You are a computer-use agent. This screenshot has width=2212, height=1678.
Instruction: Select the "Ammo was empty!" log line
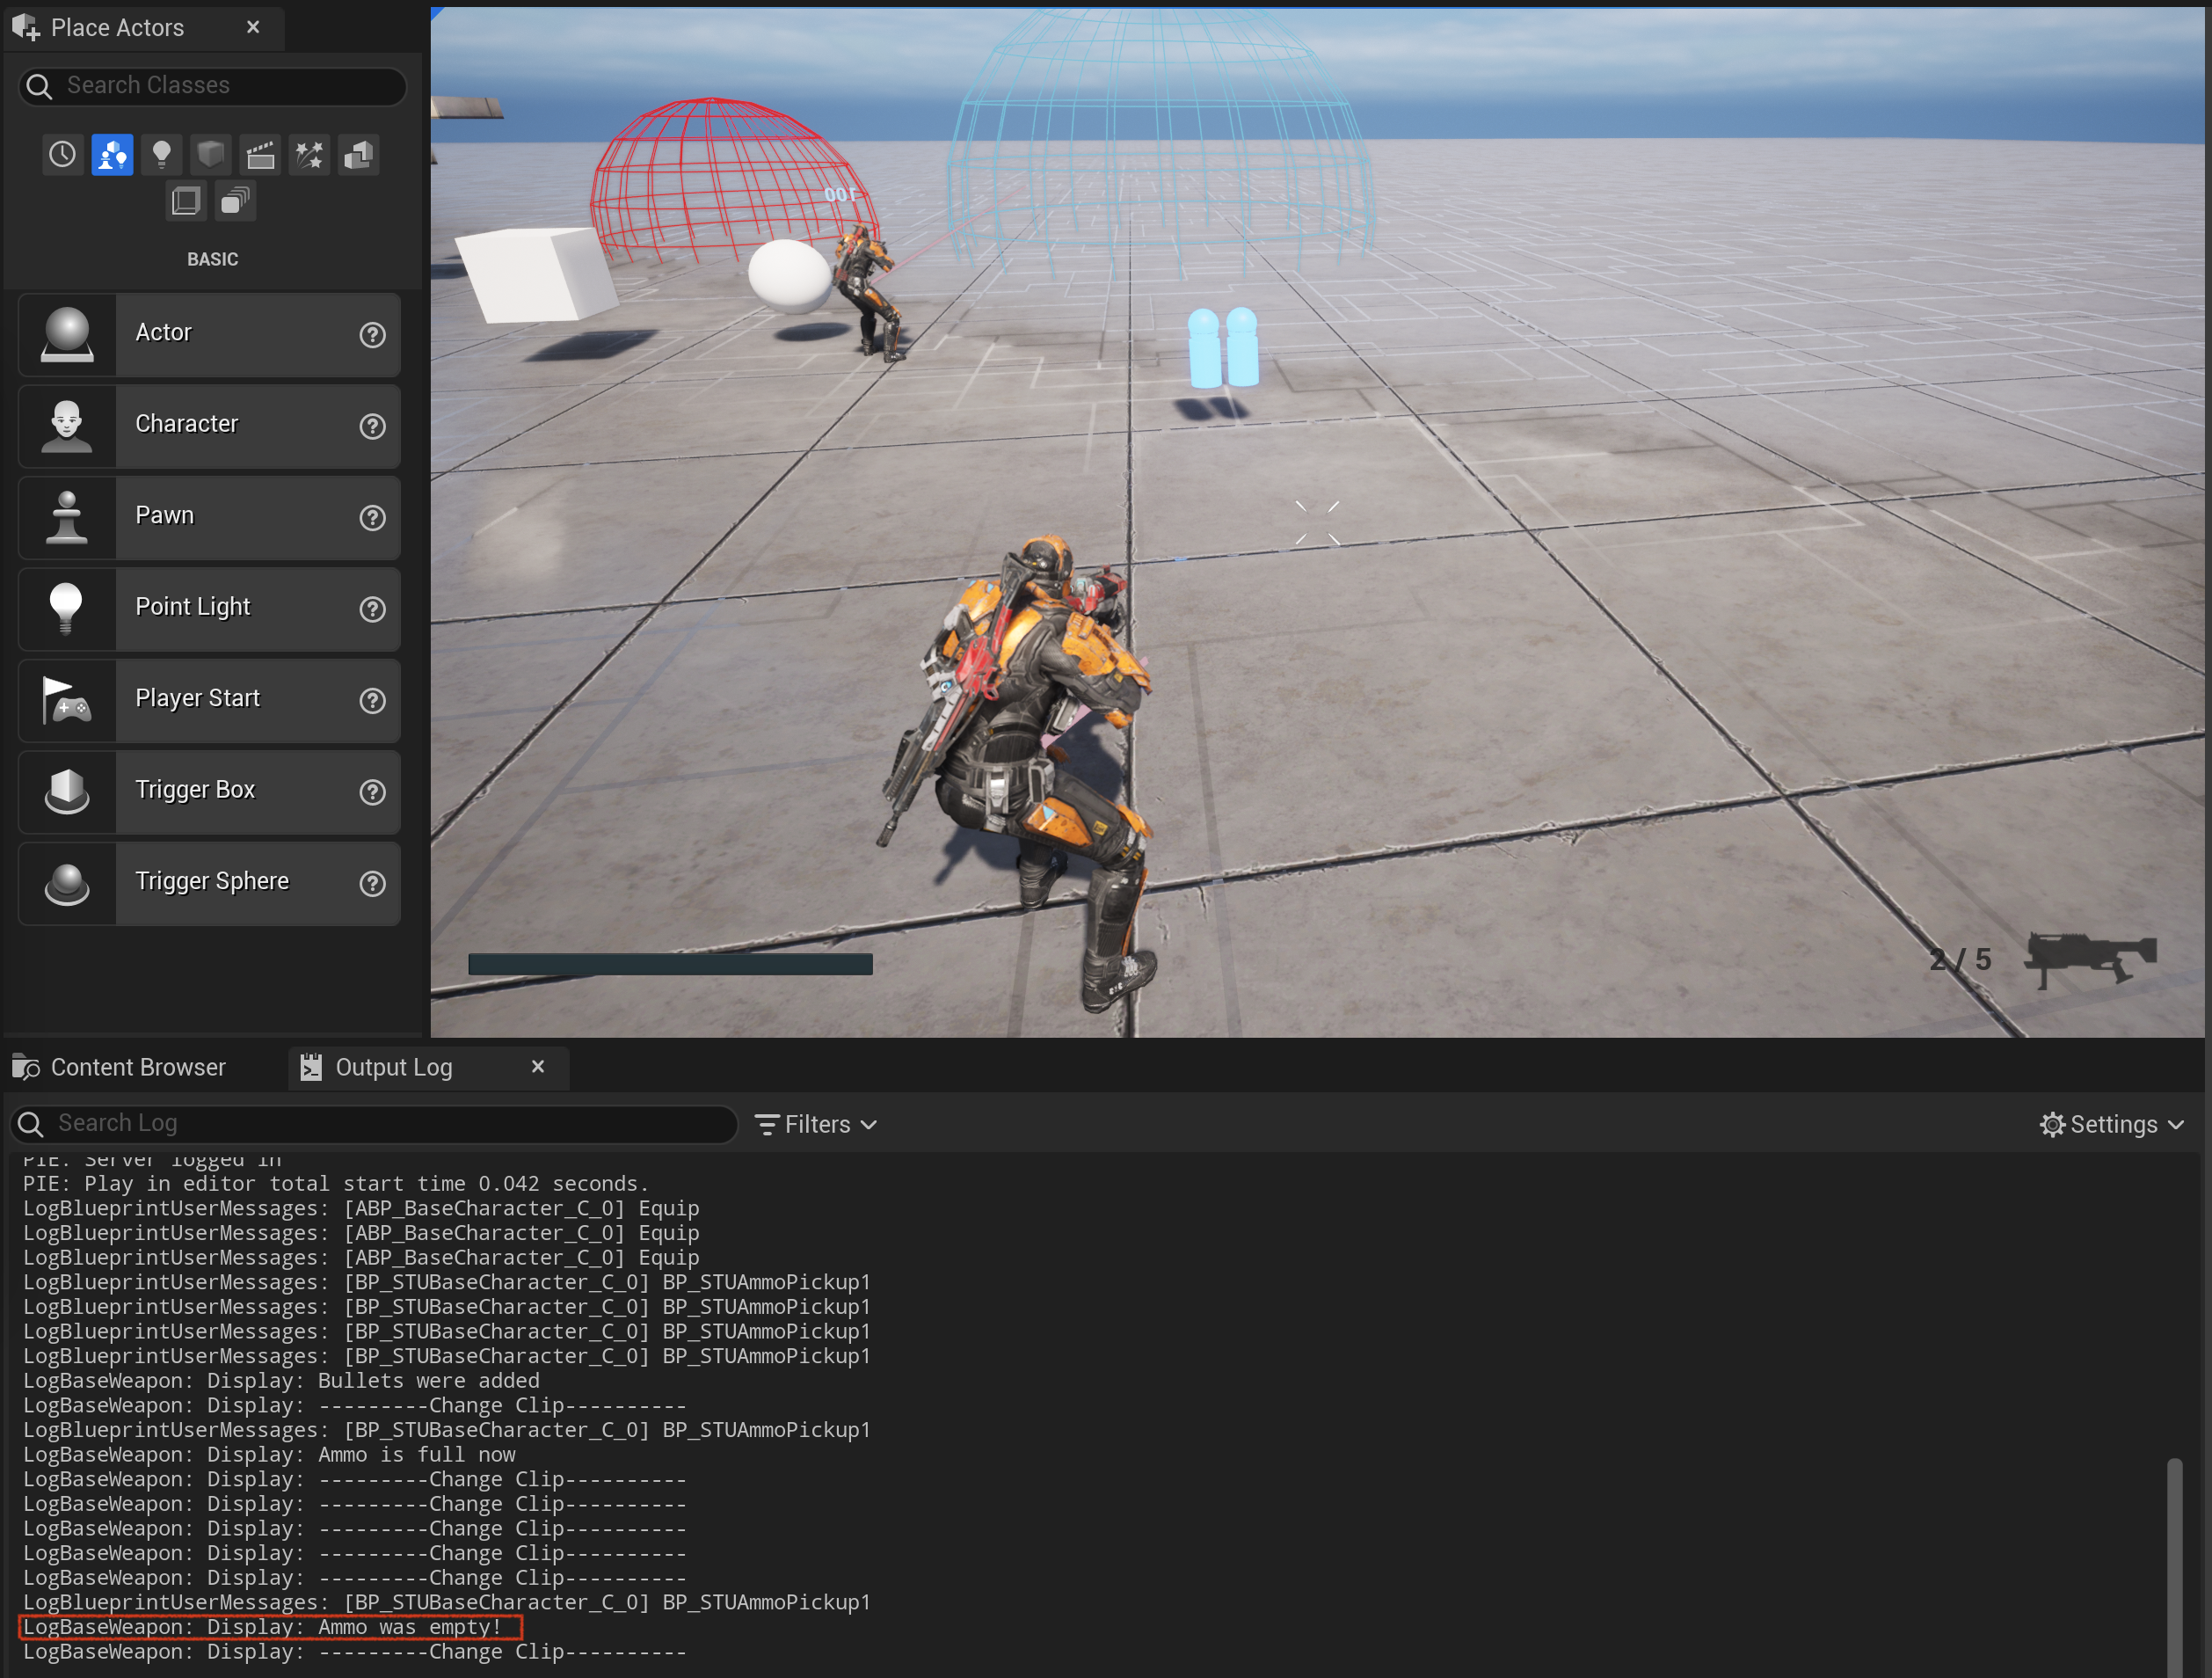click(262, 1628)
